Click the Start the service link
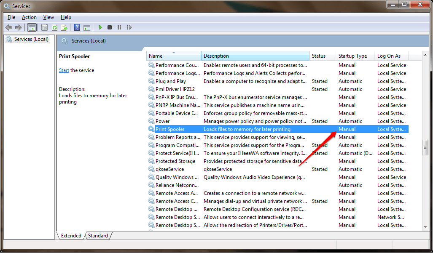This screenshot has height=253, width=433. [x=64, y=70]
